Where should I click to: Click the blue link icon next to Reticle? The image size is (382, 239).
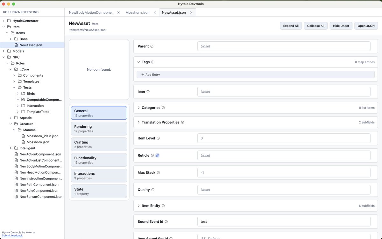[157, 155]
